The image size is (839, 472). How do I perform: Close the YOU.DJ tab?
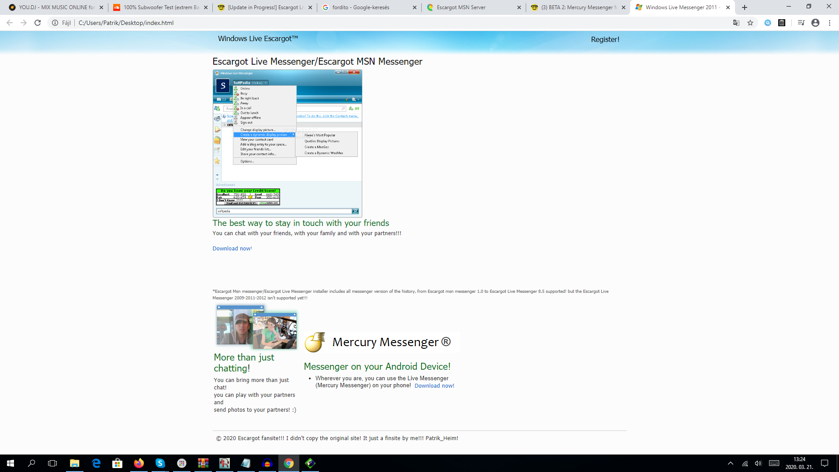click(101, 7)
